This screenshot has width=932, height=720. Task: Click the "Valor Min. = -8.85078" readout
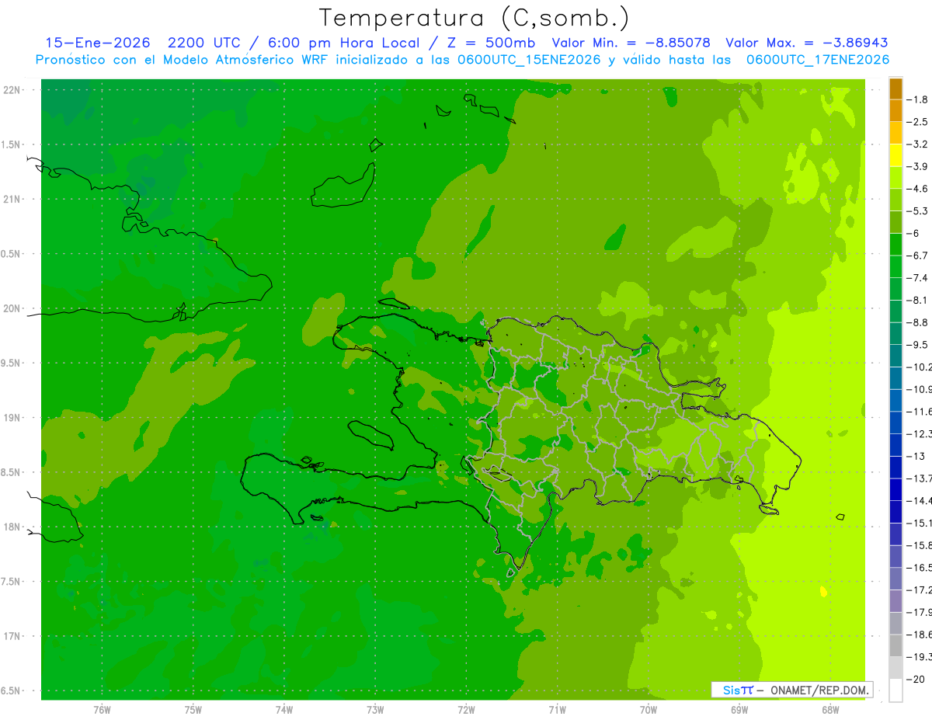tap(631, 43)
